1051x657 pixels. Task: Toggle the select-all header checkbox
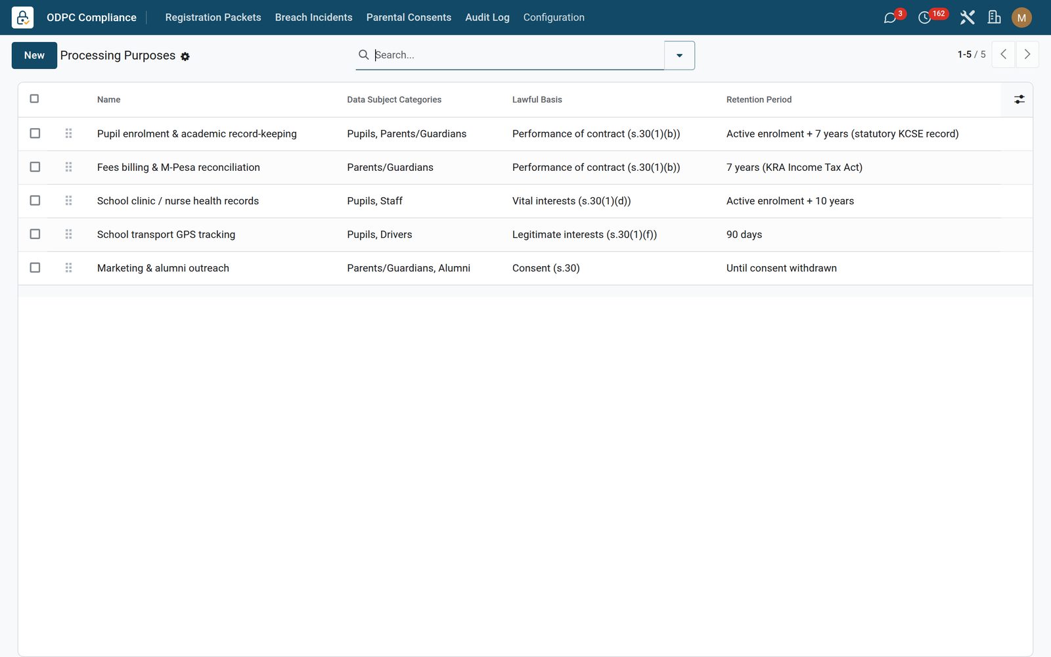click(x=34, y=99)
